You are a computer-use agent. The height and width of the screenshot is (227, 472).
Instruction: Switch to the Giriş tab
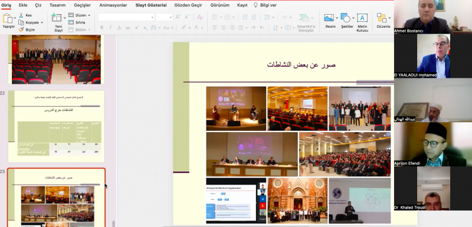[6, 5]
